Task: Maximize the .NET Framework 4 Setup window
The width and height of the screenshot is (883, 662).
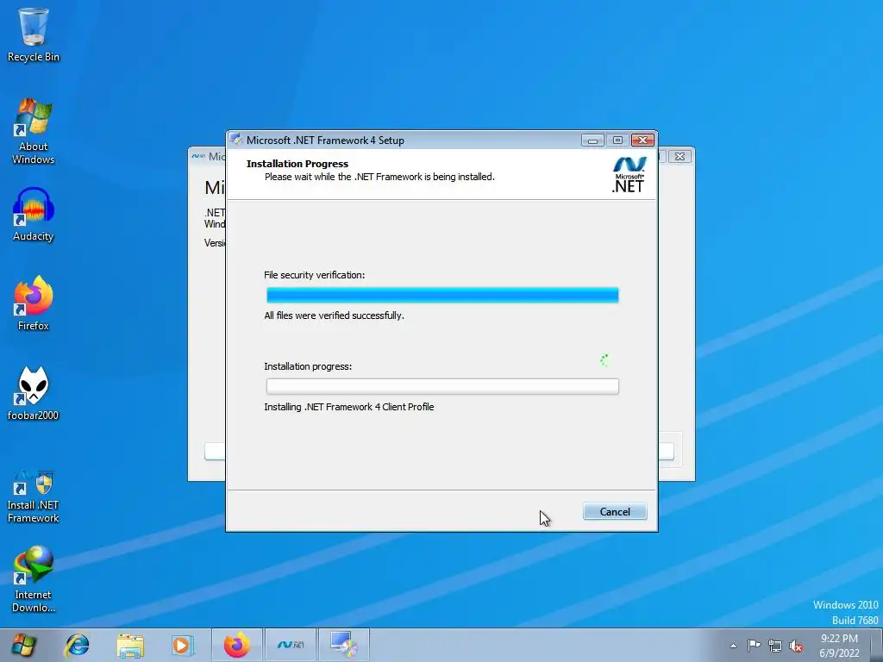Action: [x=617, y=140]
